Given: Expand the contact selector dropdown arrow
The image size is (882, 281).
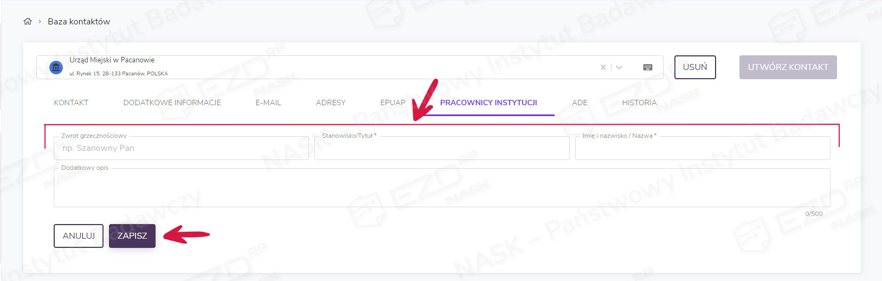Looking at the screenshot, I should point(619,67).
